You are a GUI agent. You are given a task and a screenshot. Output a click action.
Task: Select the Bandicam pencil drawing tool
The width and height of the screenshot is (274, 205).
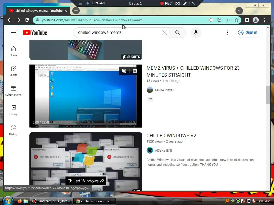(185, 3)
